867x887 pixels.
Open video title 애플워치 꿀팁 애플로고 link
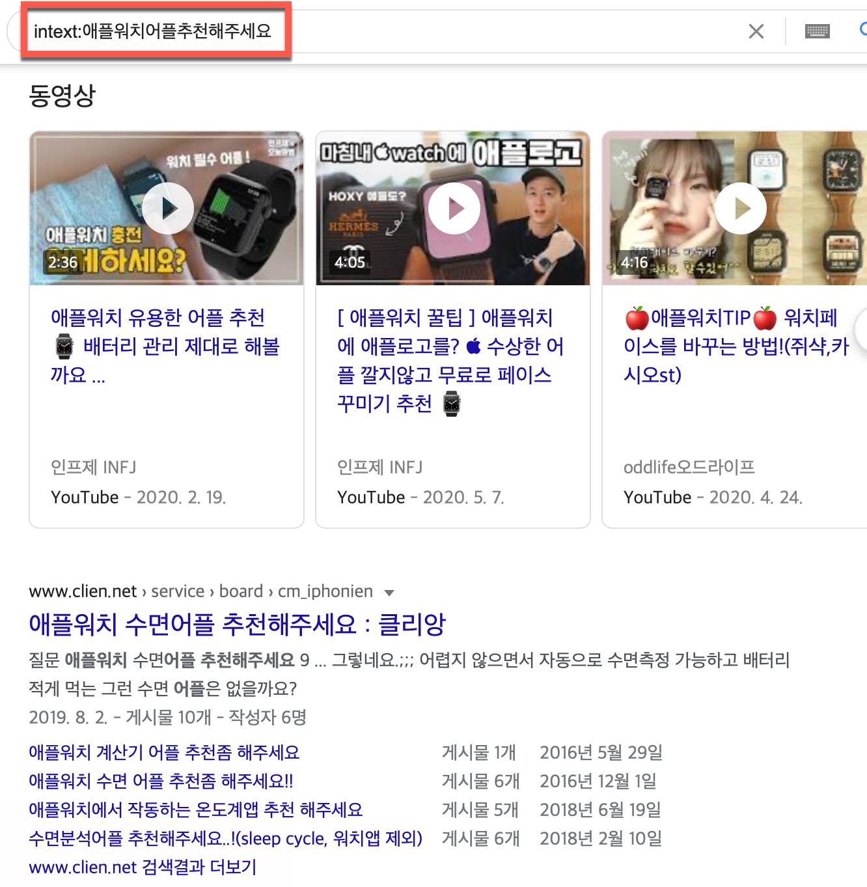point(450,360)
